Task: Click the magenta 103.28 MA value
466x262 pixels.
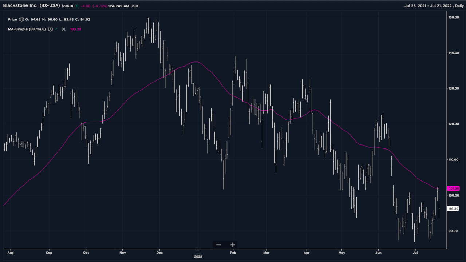Action: (75, 29)
